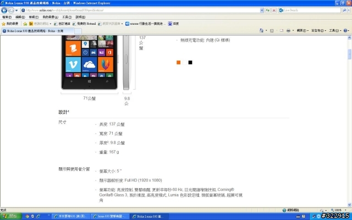Open the Windows 開始 Start button
The width and height of the screenshot is (352, 220).
tap(11, 216)
